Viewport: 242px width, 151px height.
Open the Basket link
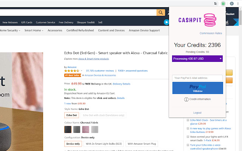pos(230,14)
